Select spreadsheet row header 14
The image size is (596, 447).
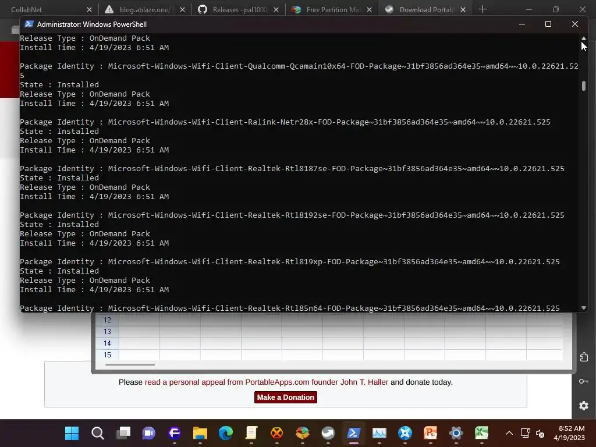(x=107, y=343)
